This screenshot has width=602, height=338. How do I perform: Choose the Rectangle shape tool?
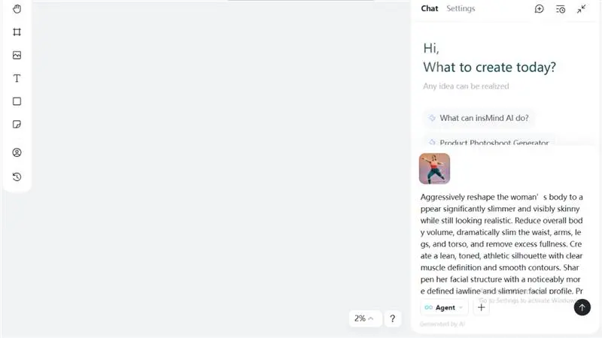[x=17, y=101]
